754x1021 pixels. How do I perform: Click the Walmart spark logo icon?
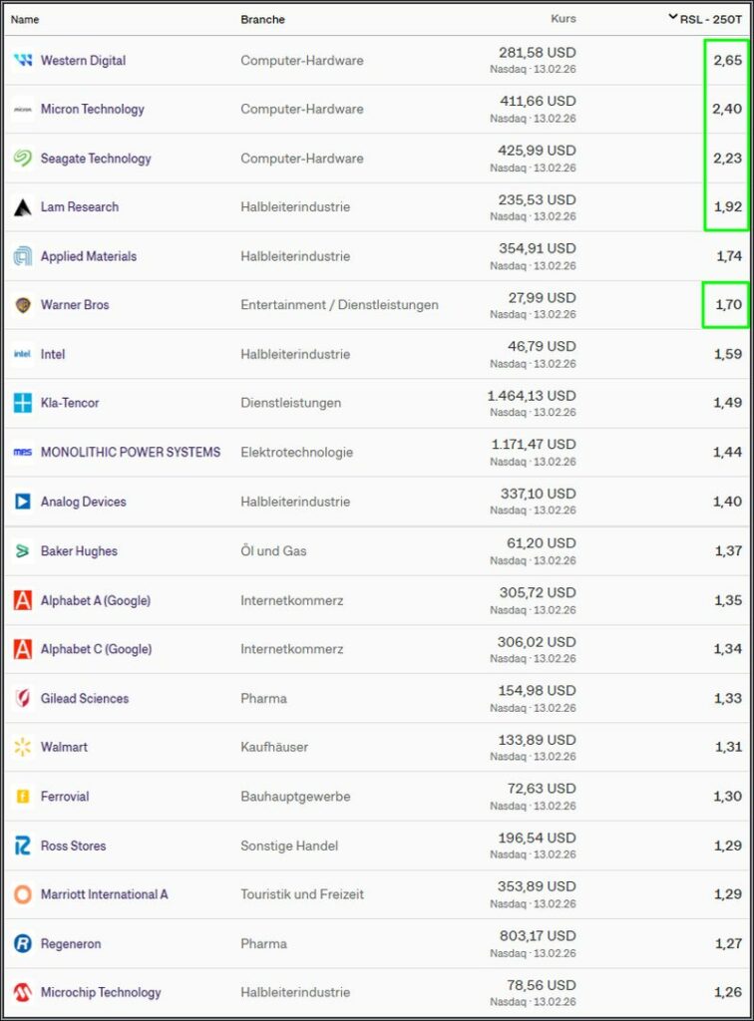click(x=23, y=747)
